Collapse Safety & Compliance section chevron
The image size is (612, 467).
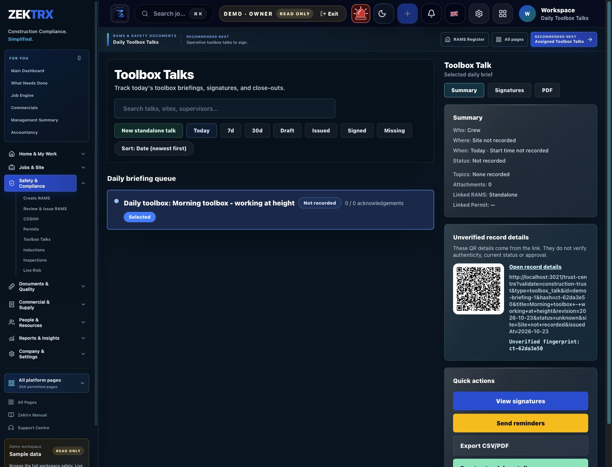pos(83,183)
